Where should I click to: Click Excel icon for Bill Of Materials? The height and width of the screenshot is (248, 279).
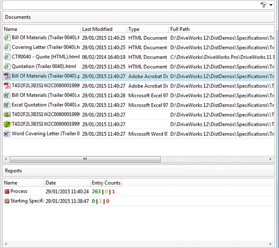click(7, 95)
